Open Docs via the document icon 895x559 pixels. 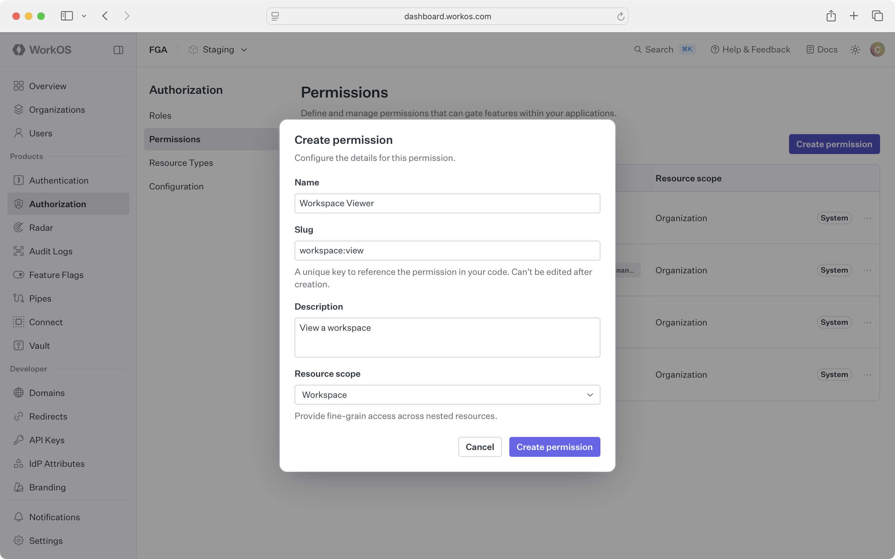point(810,49)
